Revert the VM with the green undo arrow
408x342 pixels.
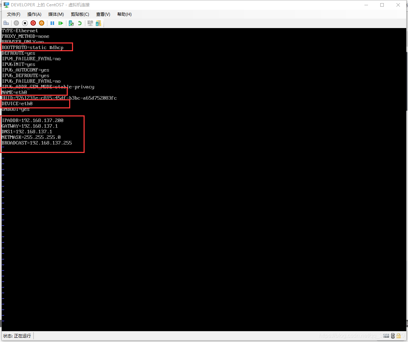80,23
